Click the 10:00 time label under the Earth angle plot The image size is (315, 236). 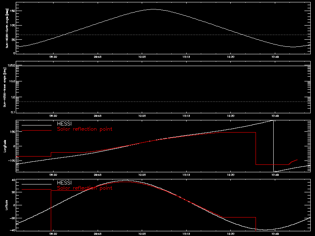[x=142, y=57]
